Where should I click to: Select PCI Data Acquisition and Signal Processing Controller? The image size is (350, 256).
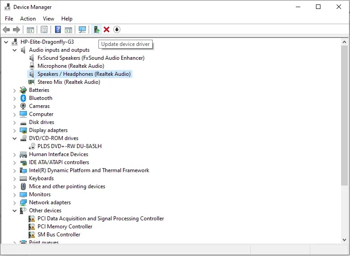pos(101,219)
